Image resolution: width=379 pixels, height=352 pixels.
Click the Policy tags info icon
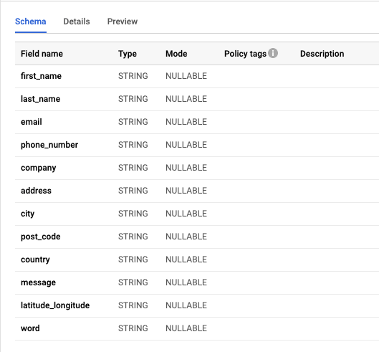[273, 53]
